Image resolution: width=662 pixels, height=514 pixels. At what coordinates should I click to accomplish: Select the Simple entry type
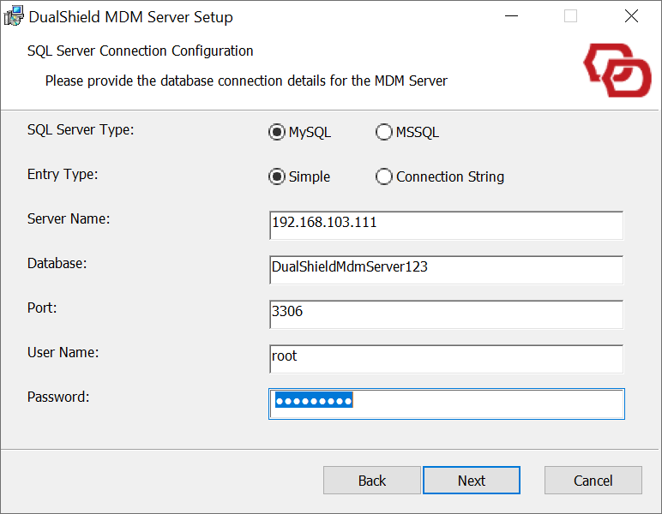tap(276, 176)
